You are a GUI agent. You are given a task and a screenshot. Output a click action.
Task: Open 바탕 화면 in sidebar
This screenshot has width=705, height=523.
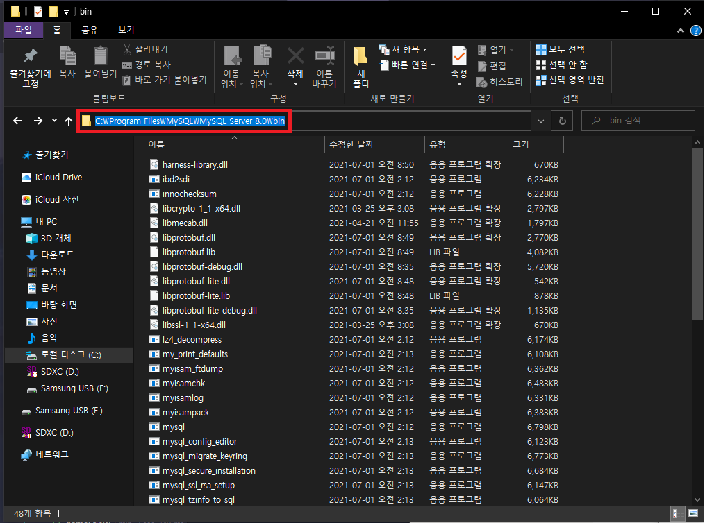[51, 305]
